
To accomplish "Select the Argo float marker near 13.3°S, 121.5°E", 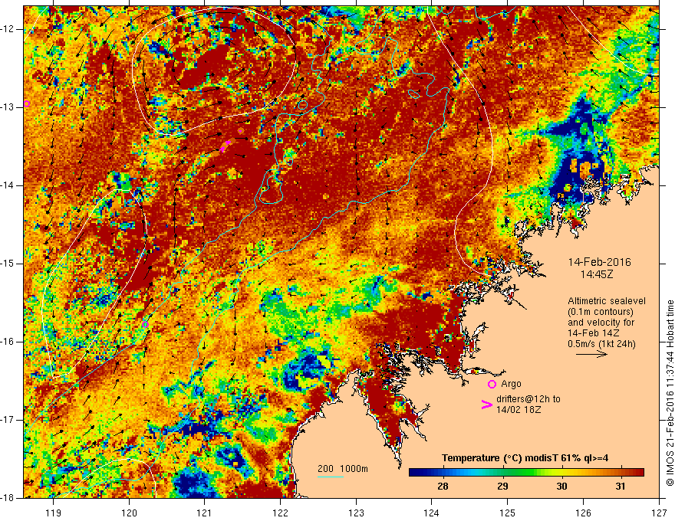I will pyautogui.click(x=241, y=131).
